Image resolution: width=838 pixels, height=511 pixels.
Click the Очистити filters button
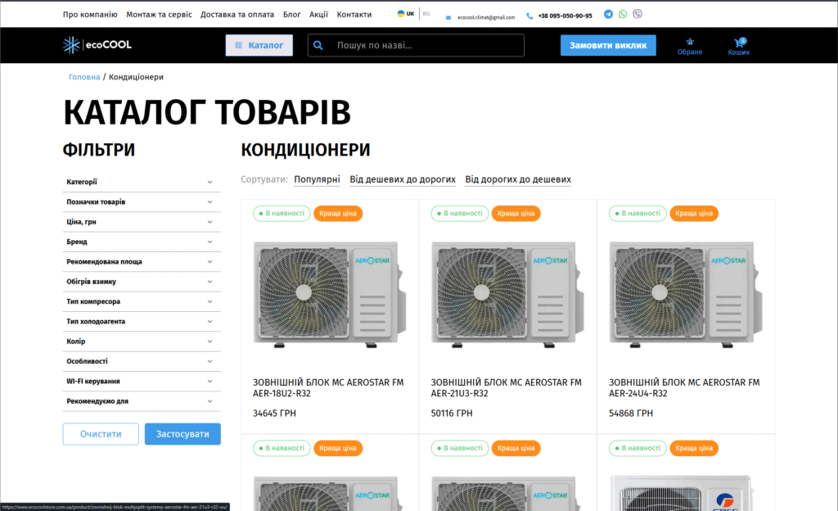click(x=101, y=434)
